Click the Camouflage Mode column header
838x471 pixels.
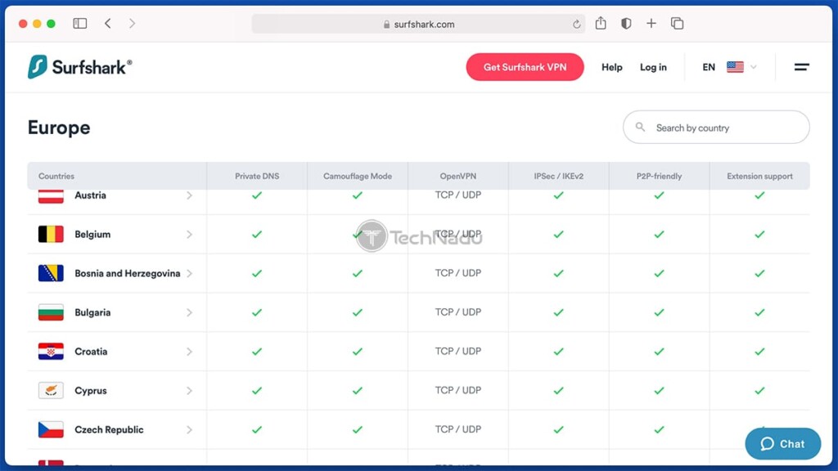tap(358, 177)
